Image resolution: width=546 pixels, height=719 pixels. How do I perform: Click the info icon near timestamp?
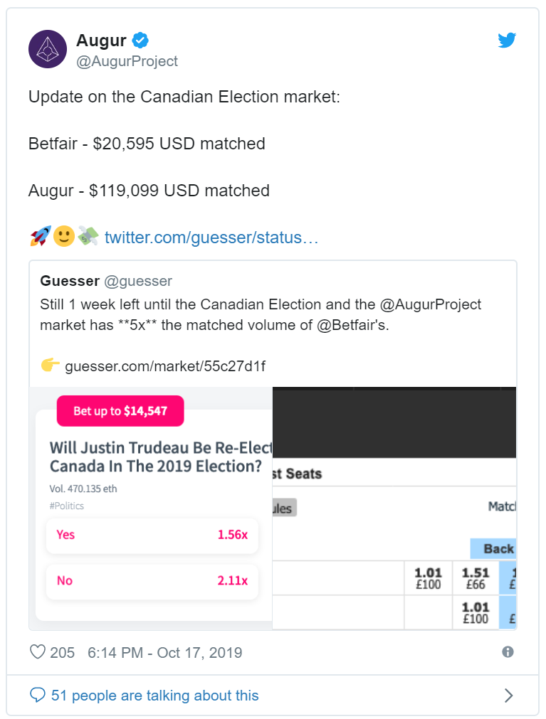point(508,652)
